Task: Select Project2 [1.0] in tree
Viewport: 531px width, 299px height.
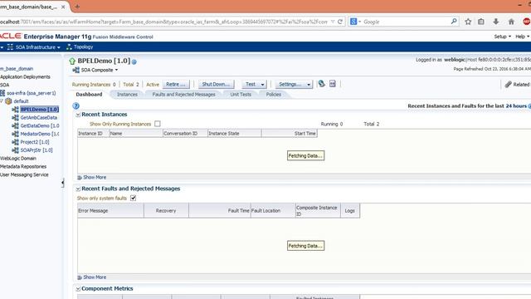Action: coord(35,142)
